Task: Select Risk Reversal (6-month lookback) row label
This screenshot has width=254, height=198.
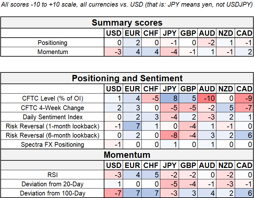Action: click(x=53, y=135)
